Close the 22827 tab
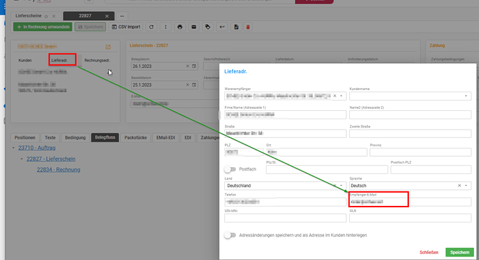 (x=107, y=16)
